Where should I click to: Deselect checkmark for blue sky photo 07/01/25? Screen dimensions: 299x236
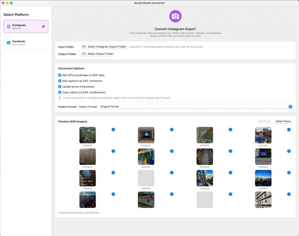point(289,173)
